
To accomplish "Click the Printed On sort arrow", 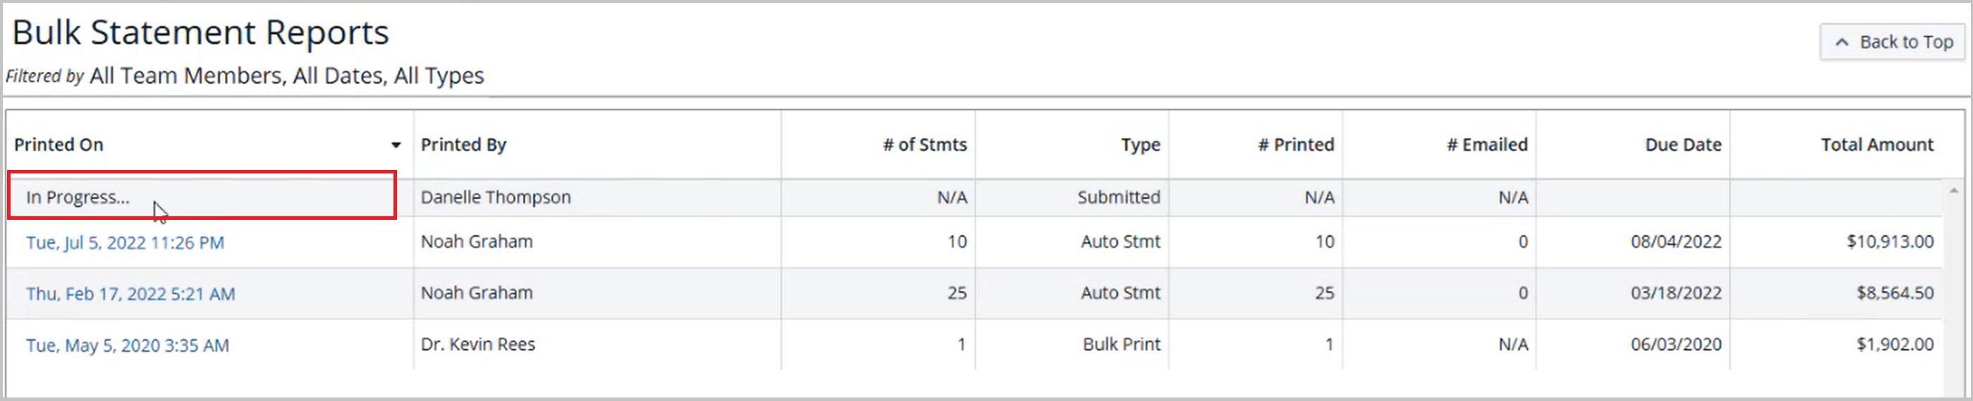I will pyautogui.click(x=396, y=145).
